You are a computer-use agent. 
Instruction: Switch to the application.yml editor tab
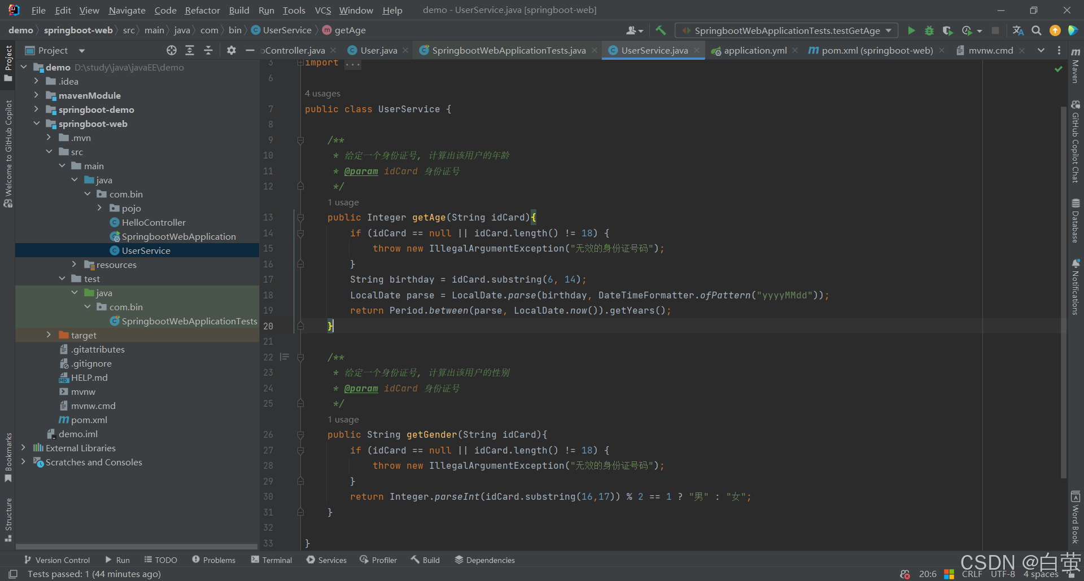click(x=755, y=50)
